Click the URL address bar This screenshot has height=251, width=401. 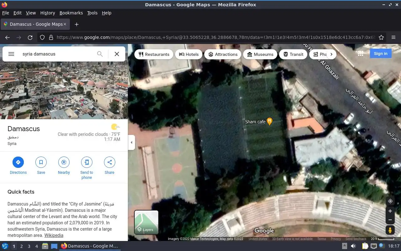[x=216, y=37]
